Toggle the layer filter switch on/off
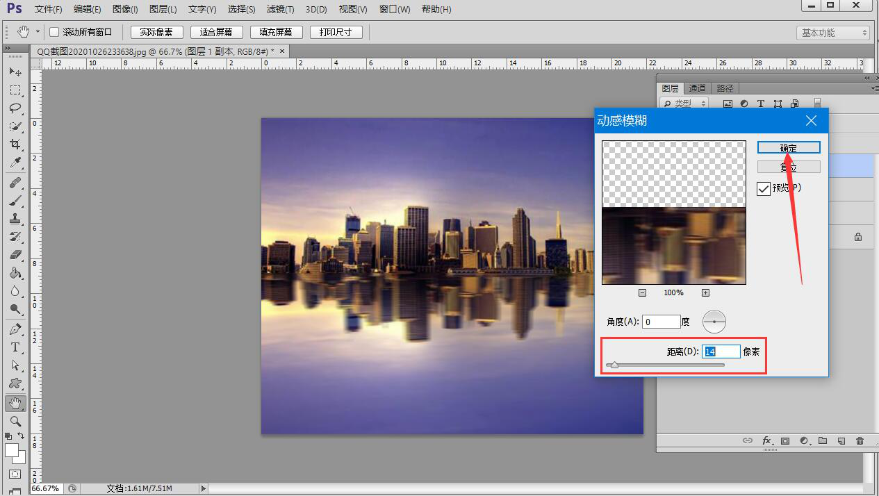Viewport: 879px width, 496px height. click(817, 103)
